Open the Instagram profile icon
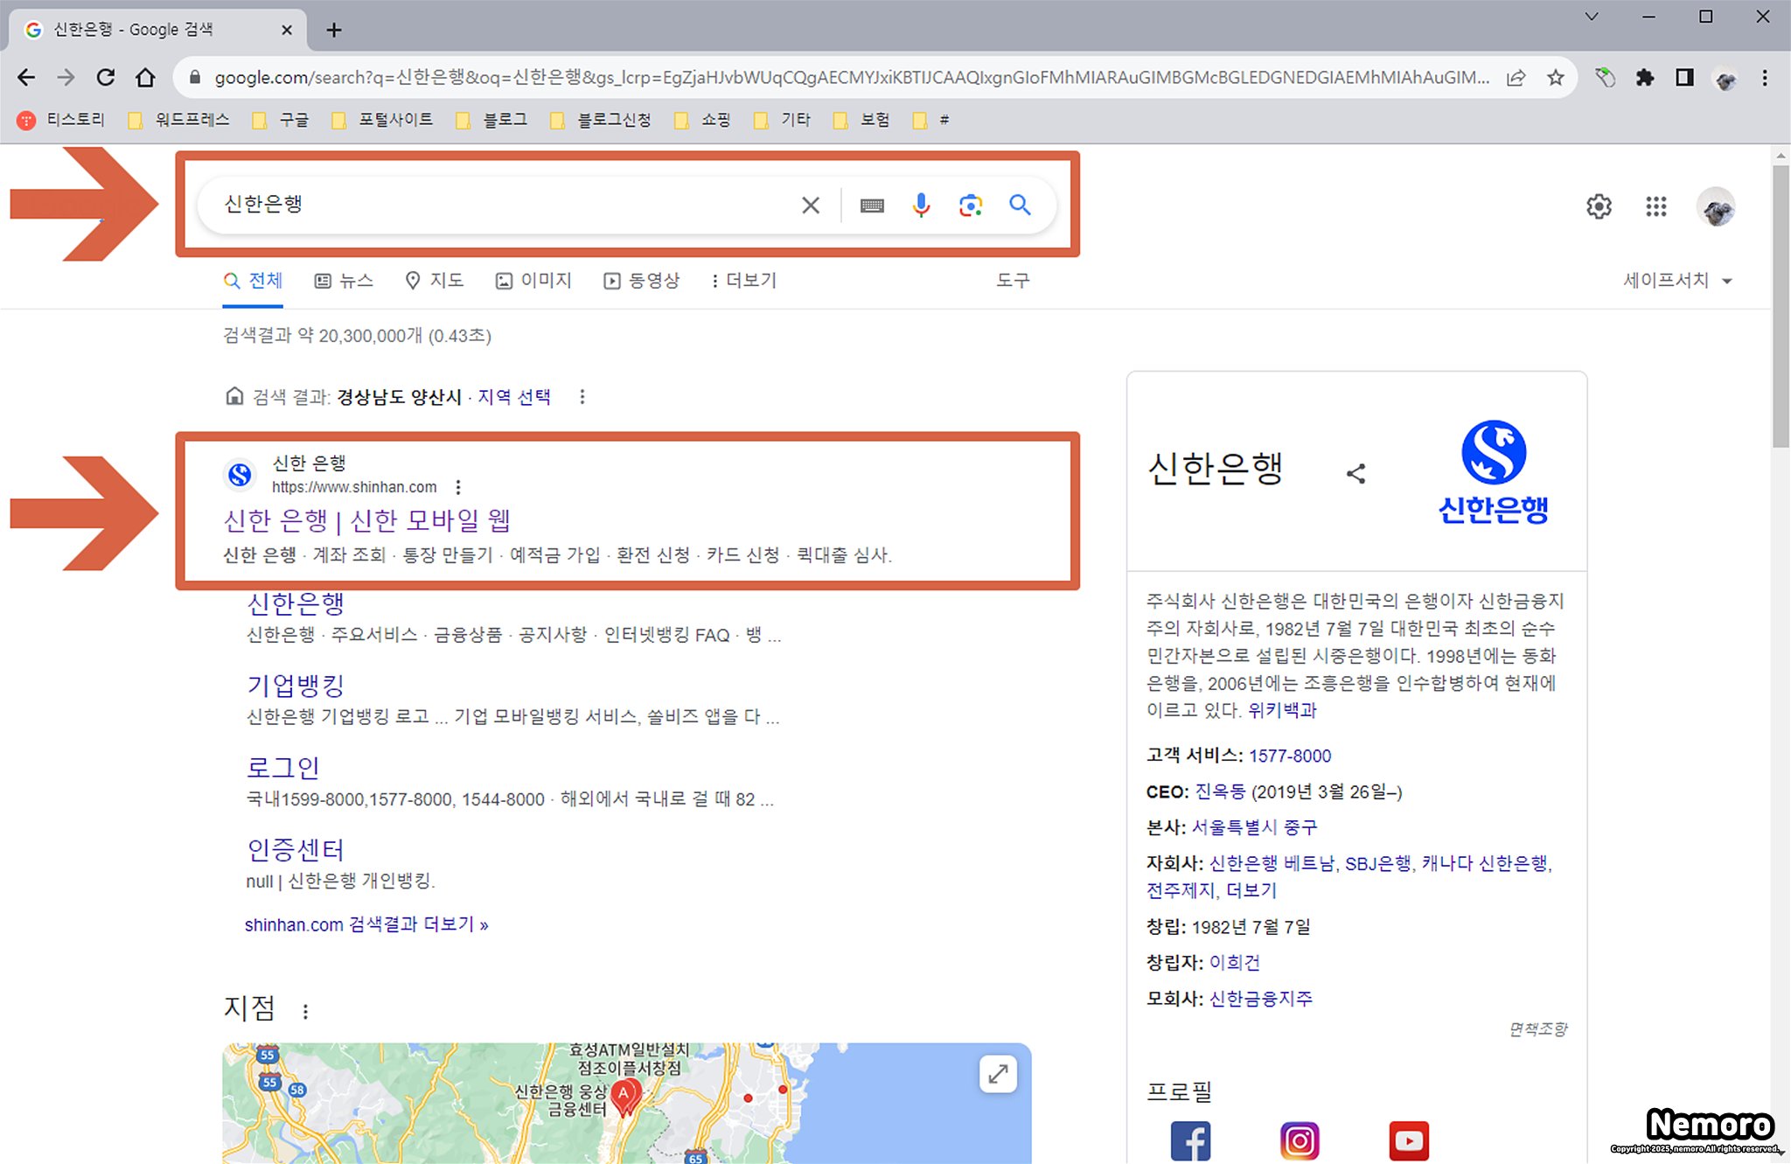Image resolution: width=1791 pixels, height=1164 pixels. click(x=1300, y=1140)
